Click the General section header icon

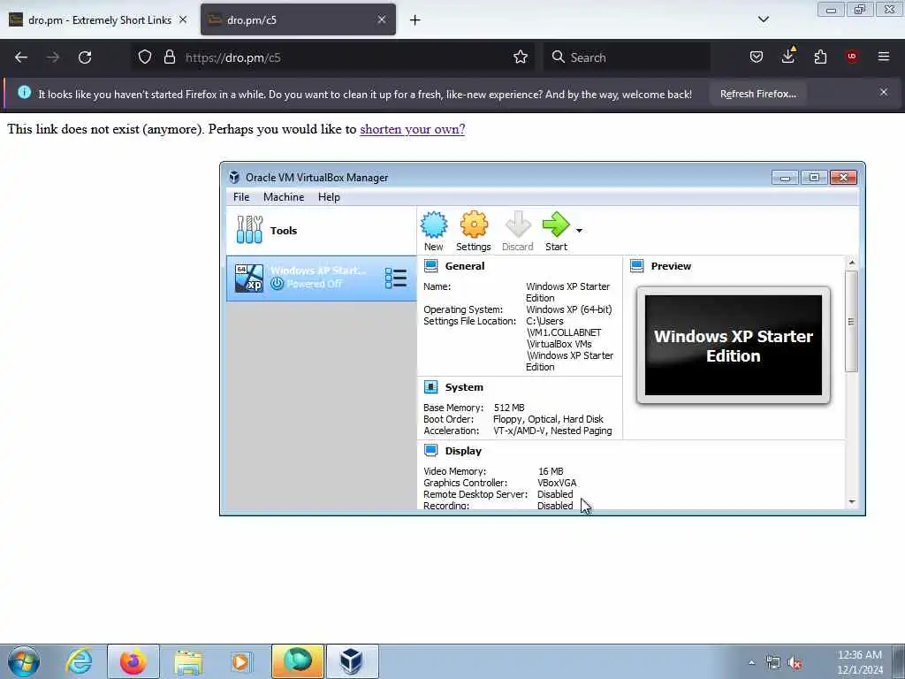pos(431,265)
